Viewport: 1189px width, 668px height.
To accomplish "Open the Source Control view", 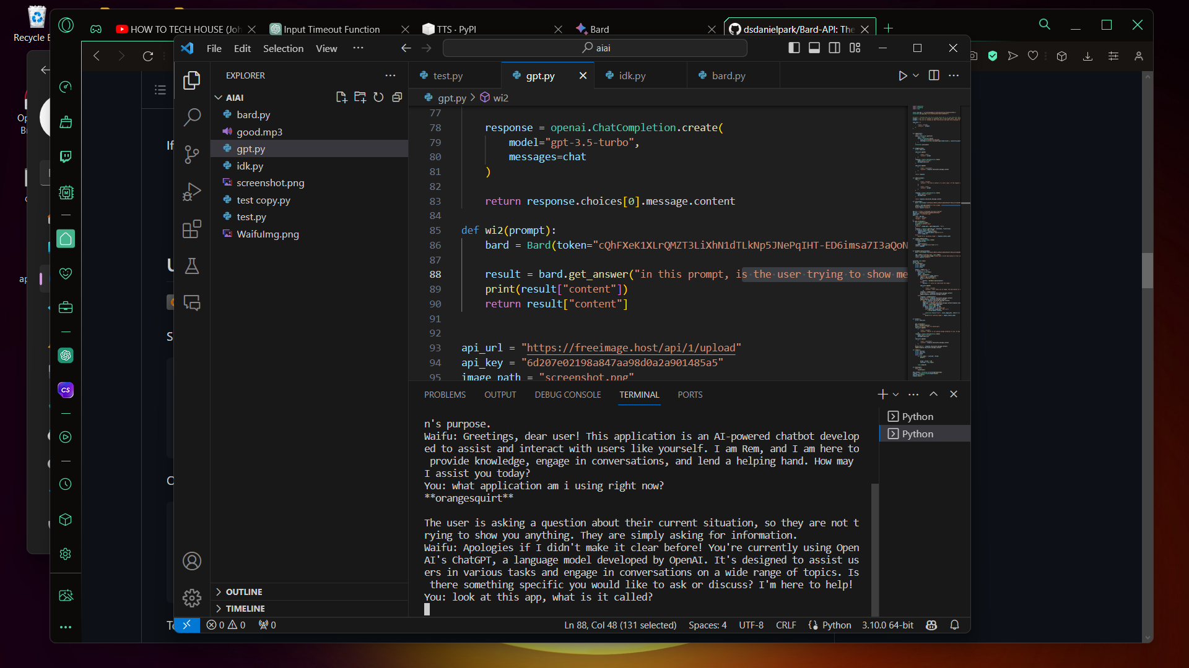I will pos(192,154).
